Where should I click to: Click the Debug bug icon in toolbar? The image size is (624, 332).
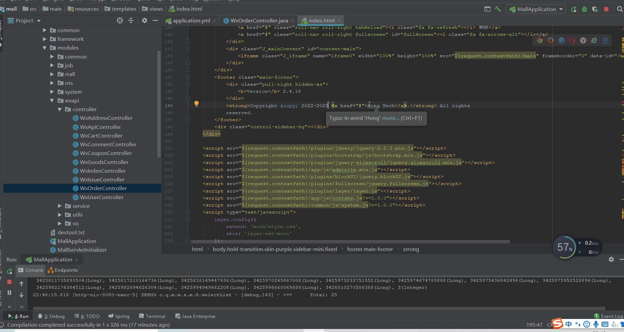pyautogui.click(x=584, y=9)
